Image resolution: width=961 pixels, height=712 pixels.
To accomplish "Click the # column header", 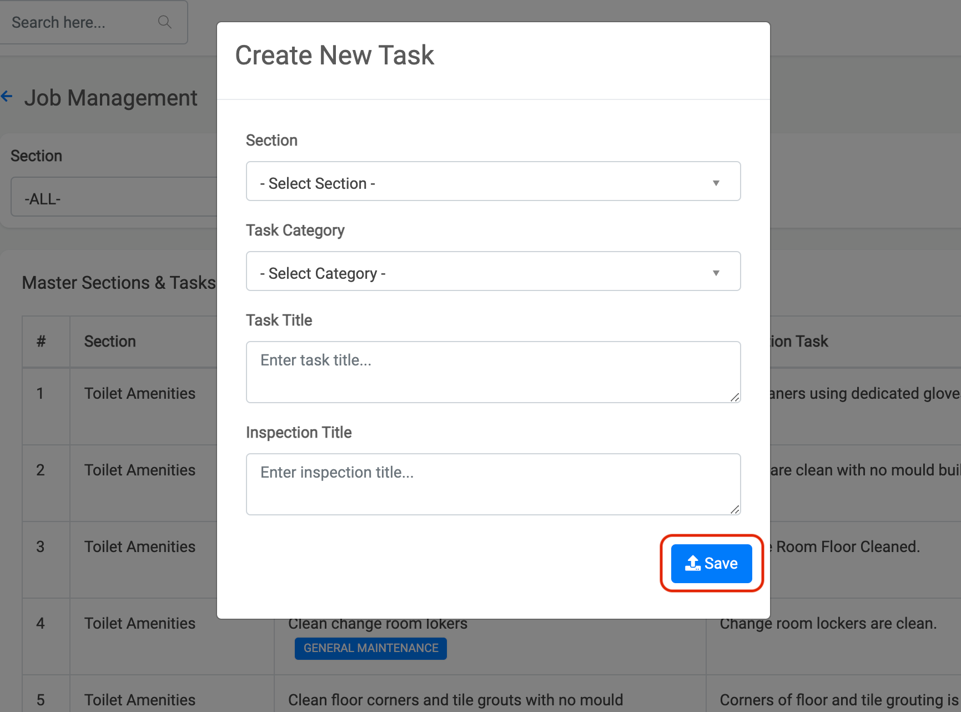I will click(41, 342).
